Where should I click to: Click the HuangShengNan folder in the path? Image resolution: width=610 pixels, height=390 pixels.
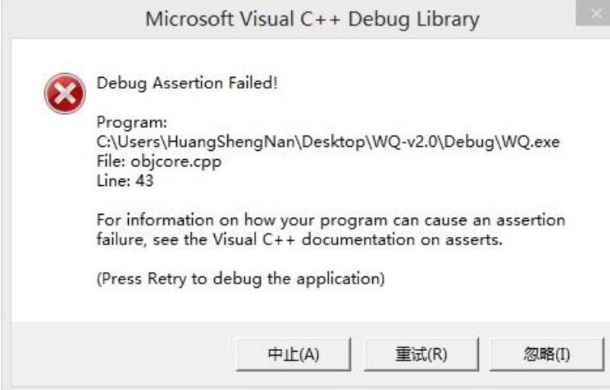click(233, 142)
